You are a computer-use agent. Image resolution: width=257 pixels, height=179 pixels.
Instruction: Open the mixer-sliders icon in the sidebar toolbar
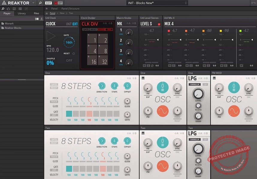click(x=14, y=9)
